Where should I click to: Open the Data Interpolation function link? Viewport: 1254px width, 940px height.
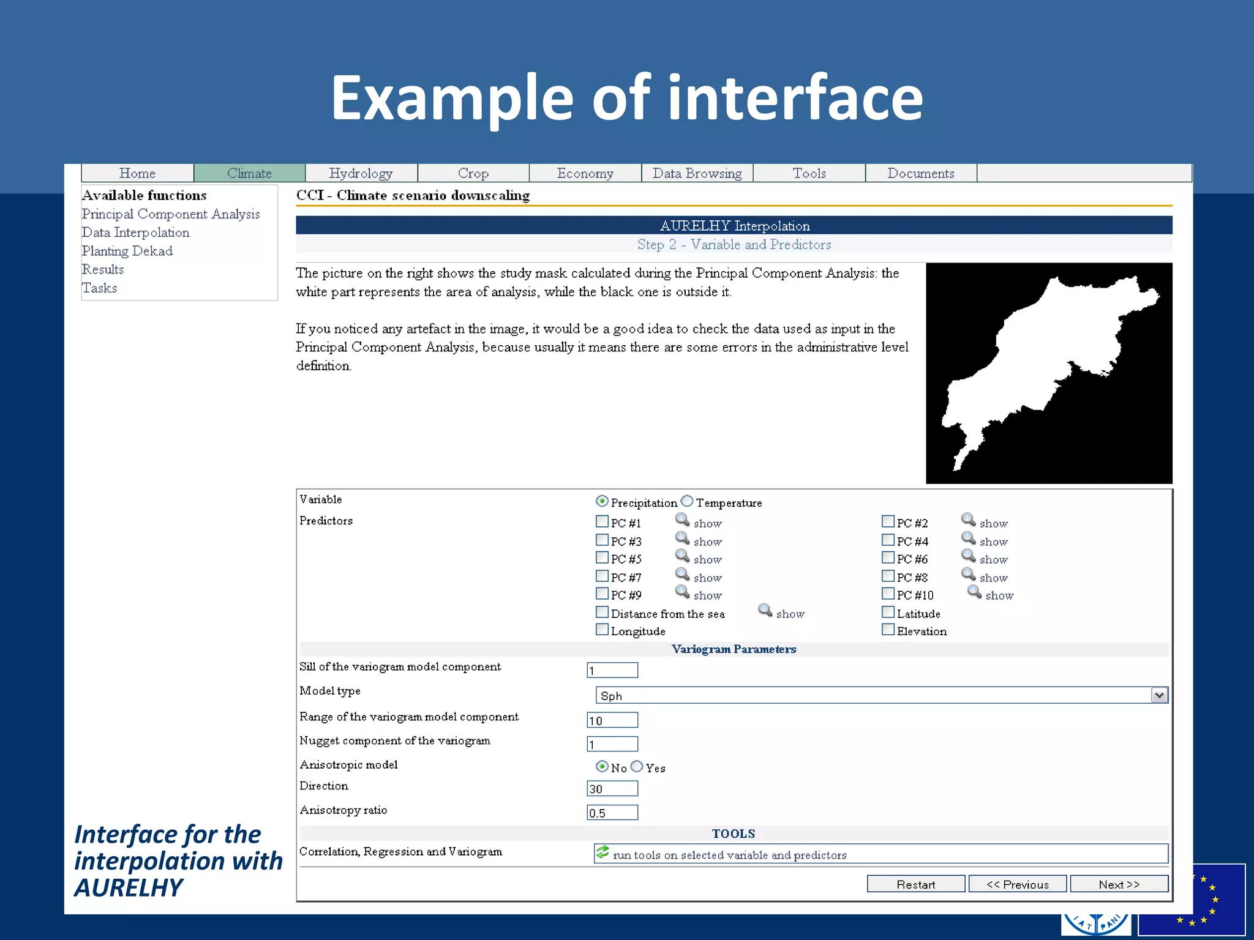pos(136,233)
